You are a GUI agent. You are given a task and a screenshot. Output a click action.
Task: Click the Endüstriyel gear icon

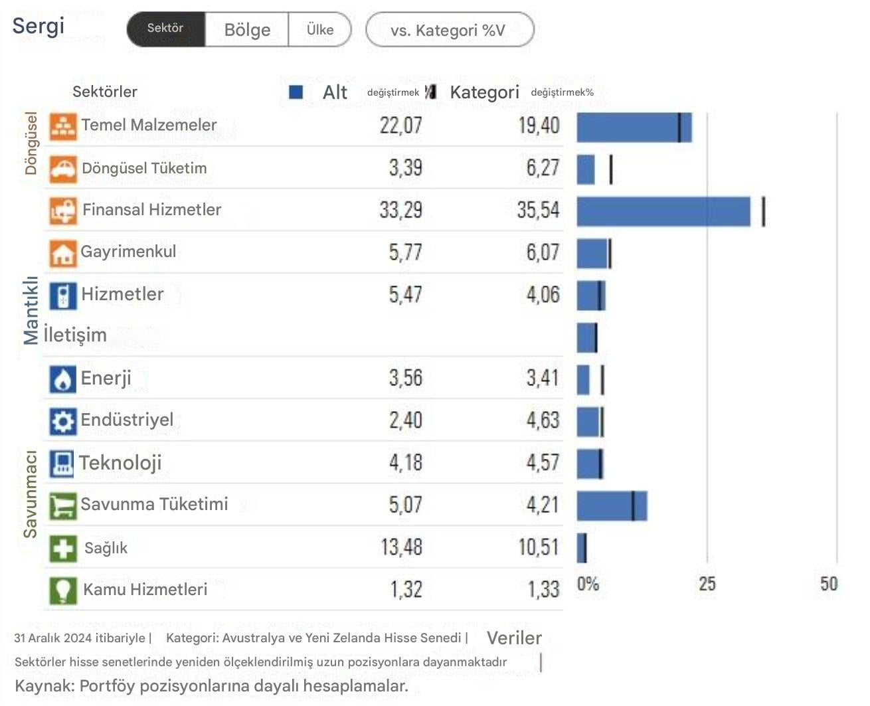pos(63,421)
